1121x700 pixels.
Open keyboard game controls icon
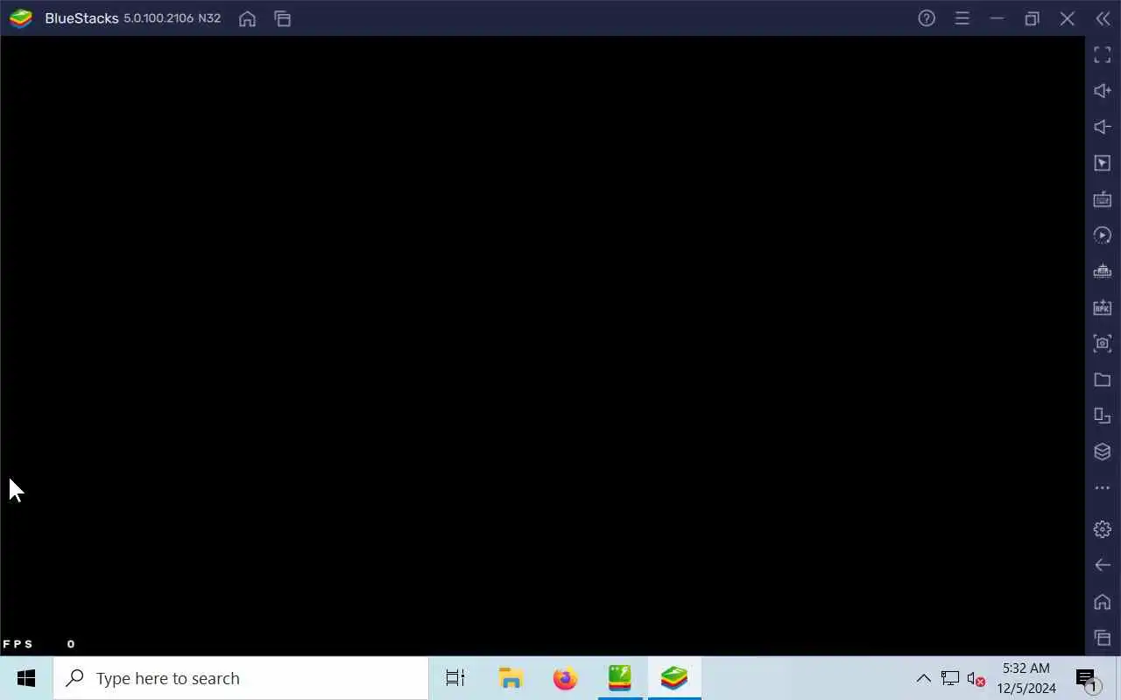point(1103,199)
